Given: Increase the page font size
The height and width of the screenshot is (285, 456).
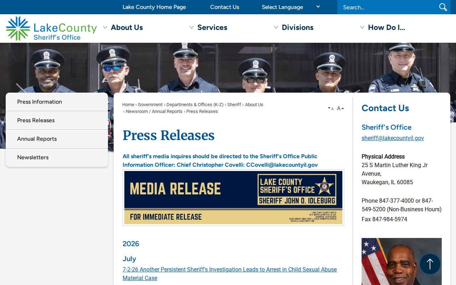Looking at the screenshot, I should pos(341,108).
